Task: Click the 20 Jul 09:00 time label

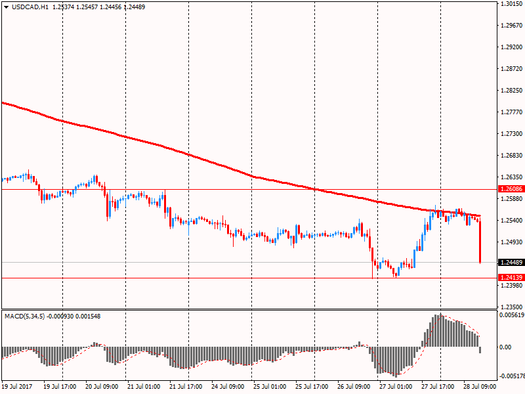Action: point(102,386)
